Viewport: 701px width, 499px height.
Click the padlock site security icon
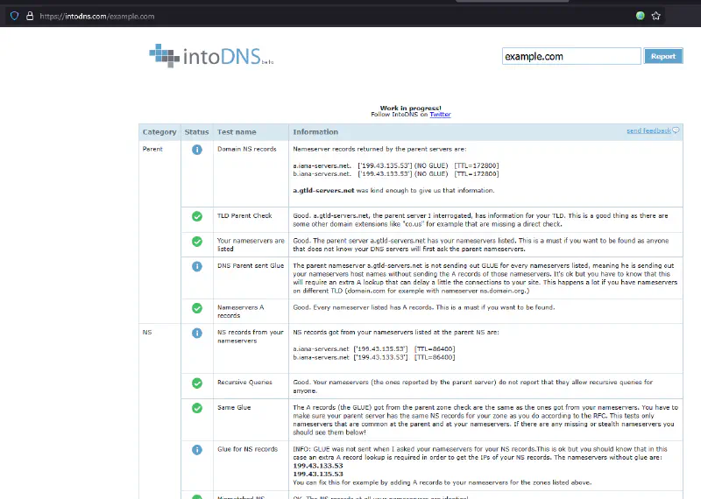click(x=30, y=16)
